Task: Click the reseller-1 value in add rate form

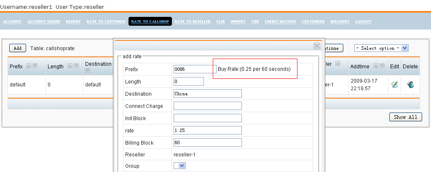Action: (x=185, y=155)
